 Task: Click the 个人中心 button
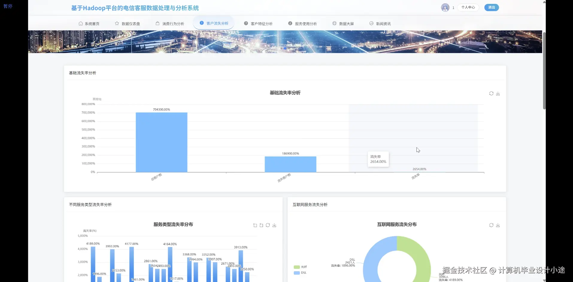pos(468,7)
